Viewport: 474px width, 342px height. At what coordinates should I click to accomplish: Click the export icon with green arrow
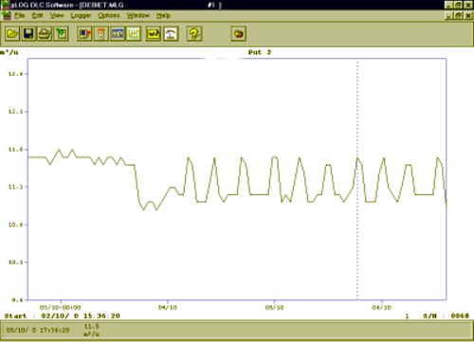(61, 33)
